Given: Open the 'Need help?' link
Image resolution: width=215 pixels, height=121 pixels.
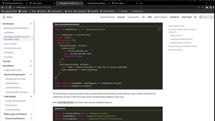Looking at the screenshot, I should pyautogui.click(x=187, y=17).
